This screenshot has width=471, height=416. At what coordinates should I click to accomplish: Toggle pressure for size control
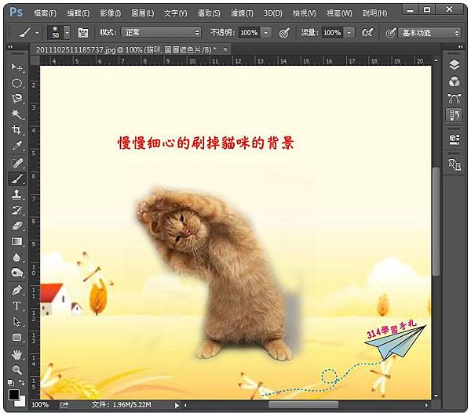point(390,32)
